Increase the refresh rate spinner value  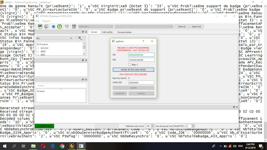click(x=152, y=125)
